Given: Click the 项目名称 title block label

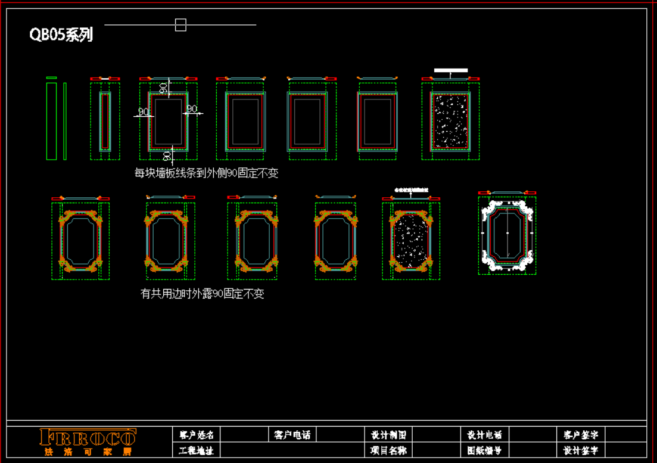Looking at the screenshot, I should [x=388, y=450].
